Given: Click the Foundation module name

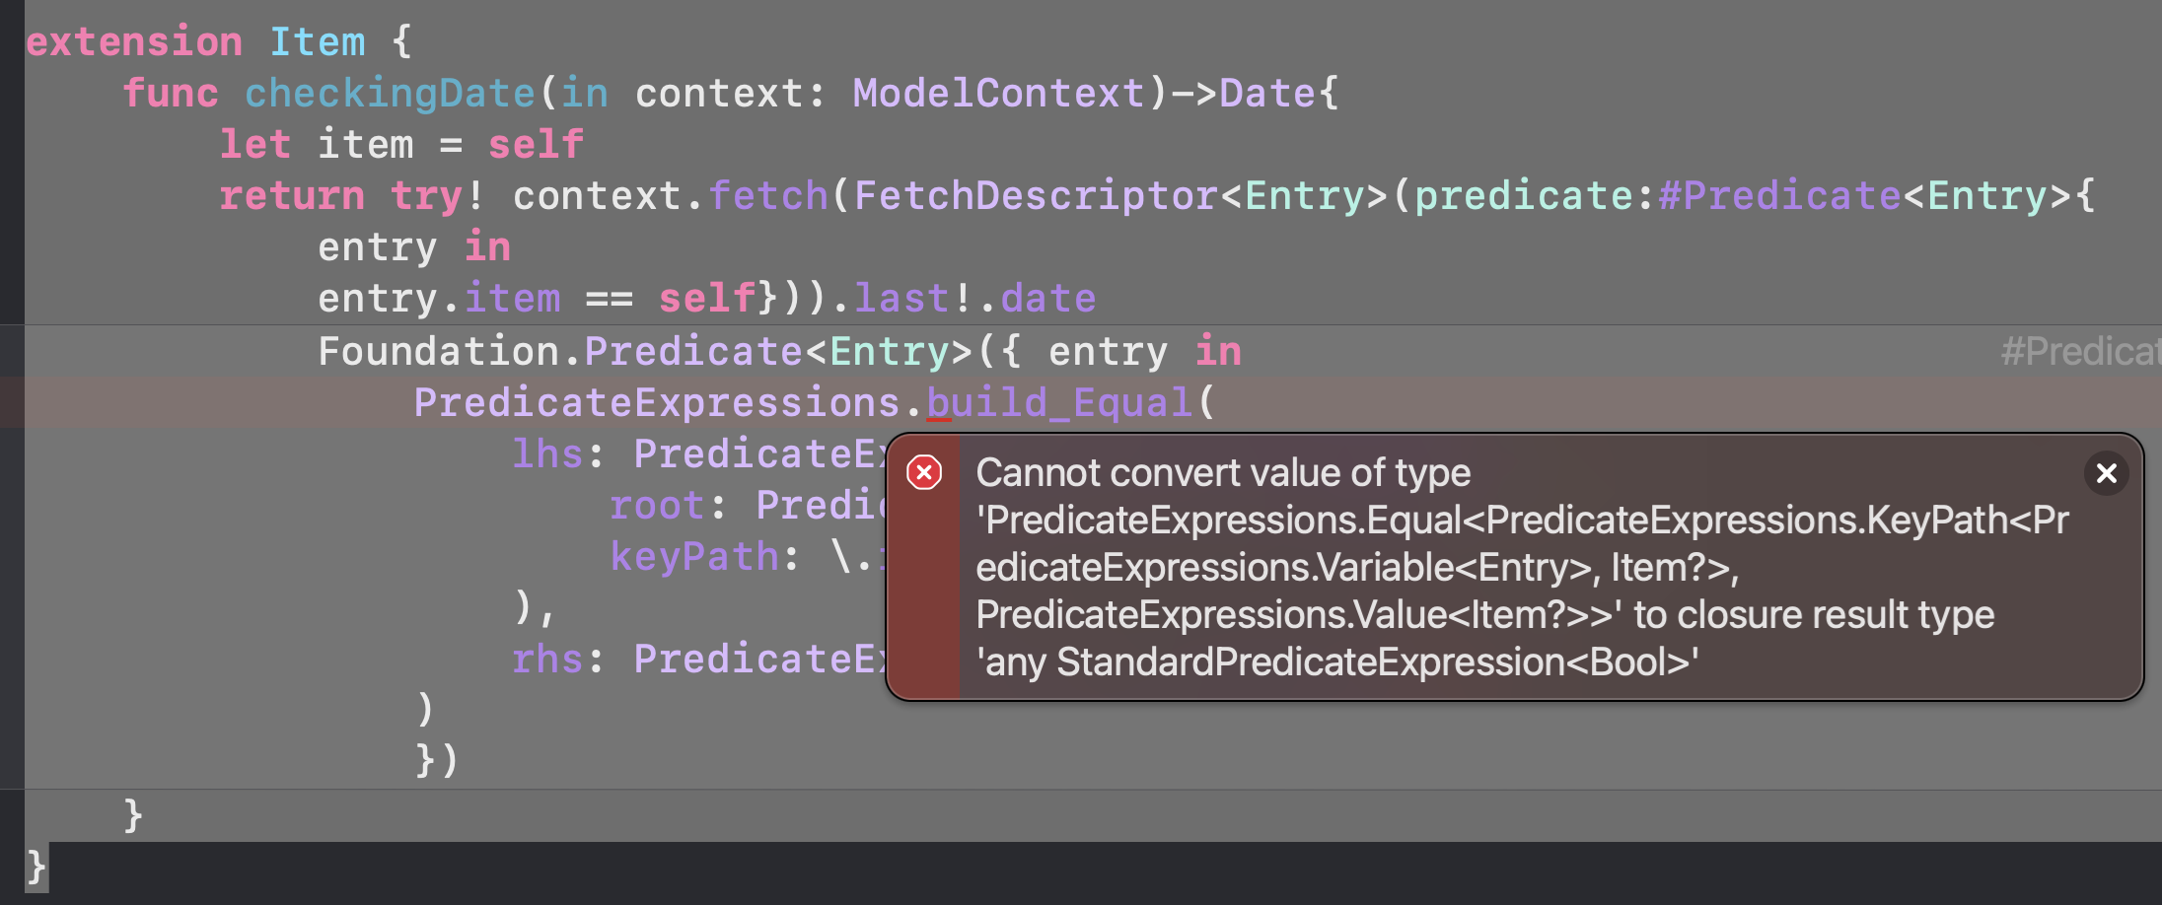Looking at the screenshot, I should click(438, 352).
